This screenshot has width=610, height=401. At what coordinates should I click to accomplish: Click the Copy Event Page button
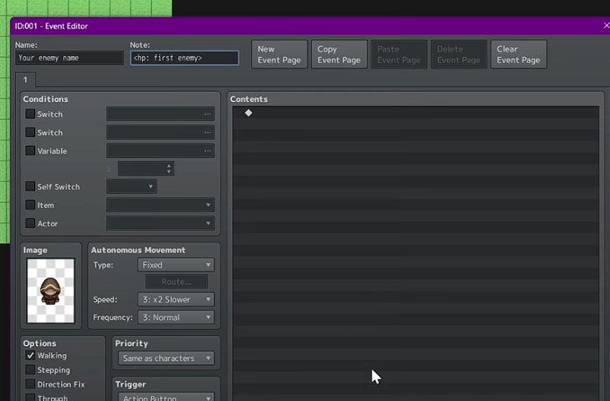pyautogui.click(x=339, y=54)
